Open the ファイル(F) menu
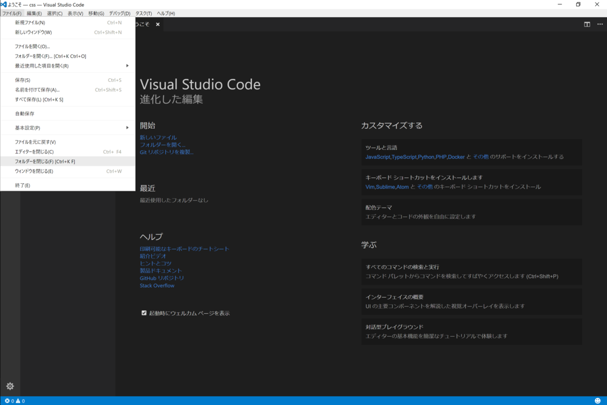Image resolution: width=607 pixels, height=405 pixels. [12, 13]
